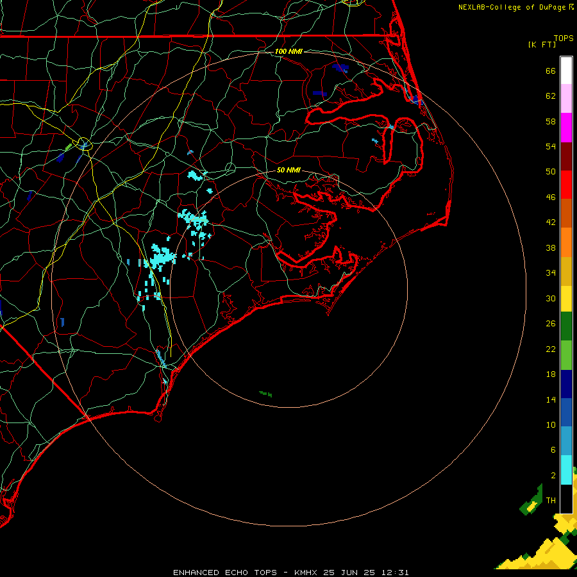Pick the navy blue legend swatch
This screenshot has width=577, height=577.
[566, 384]
